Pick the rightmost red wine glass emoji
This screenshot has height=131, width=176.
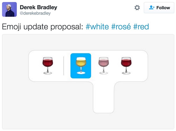[x=126, y=65]
